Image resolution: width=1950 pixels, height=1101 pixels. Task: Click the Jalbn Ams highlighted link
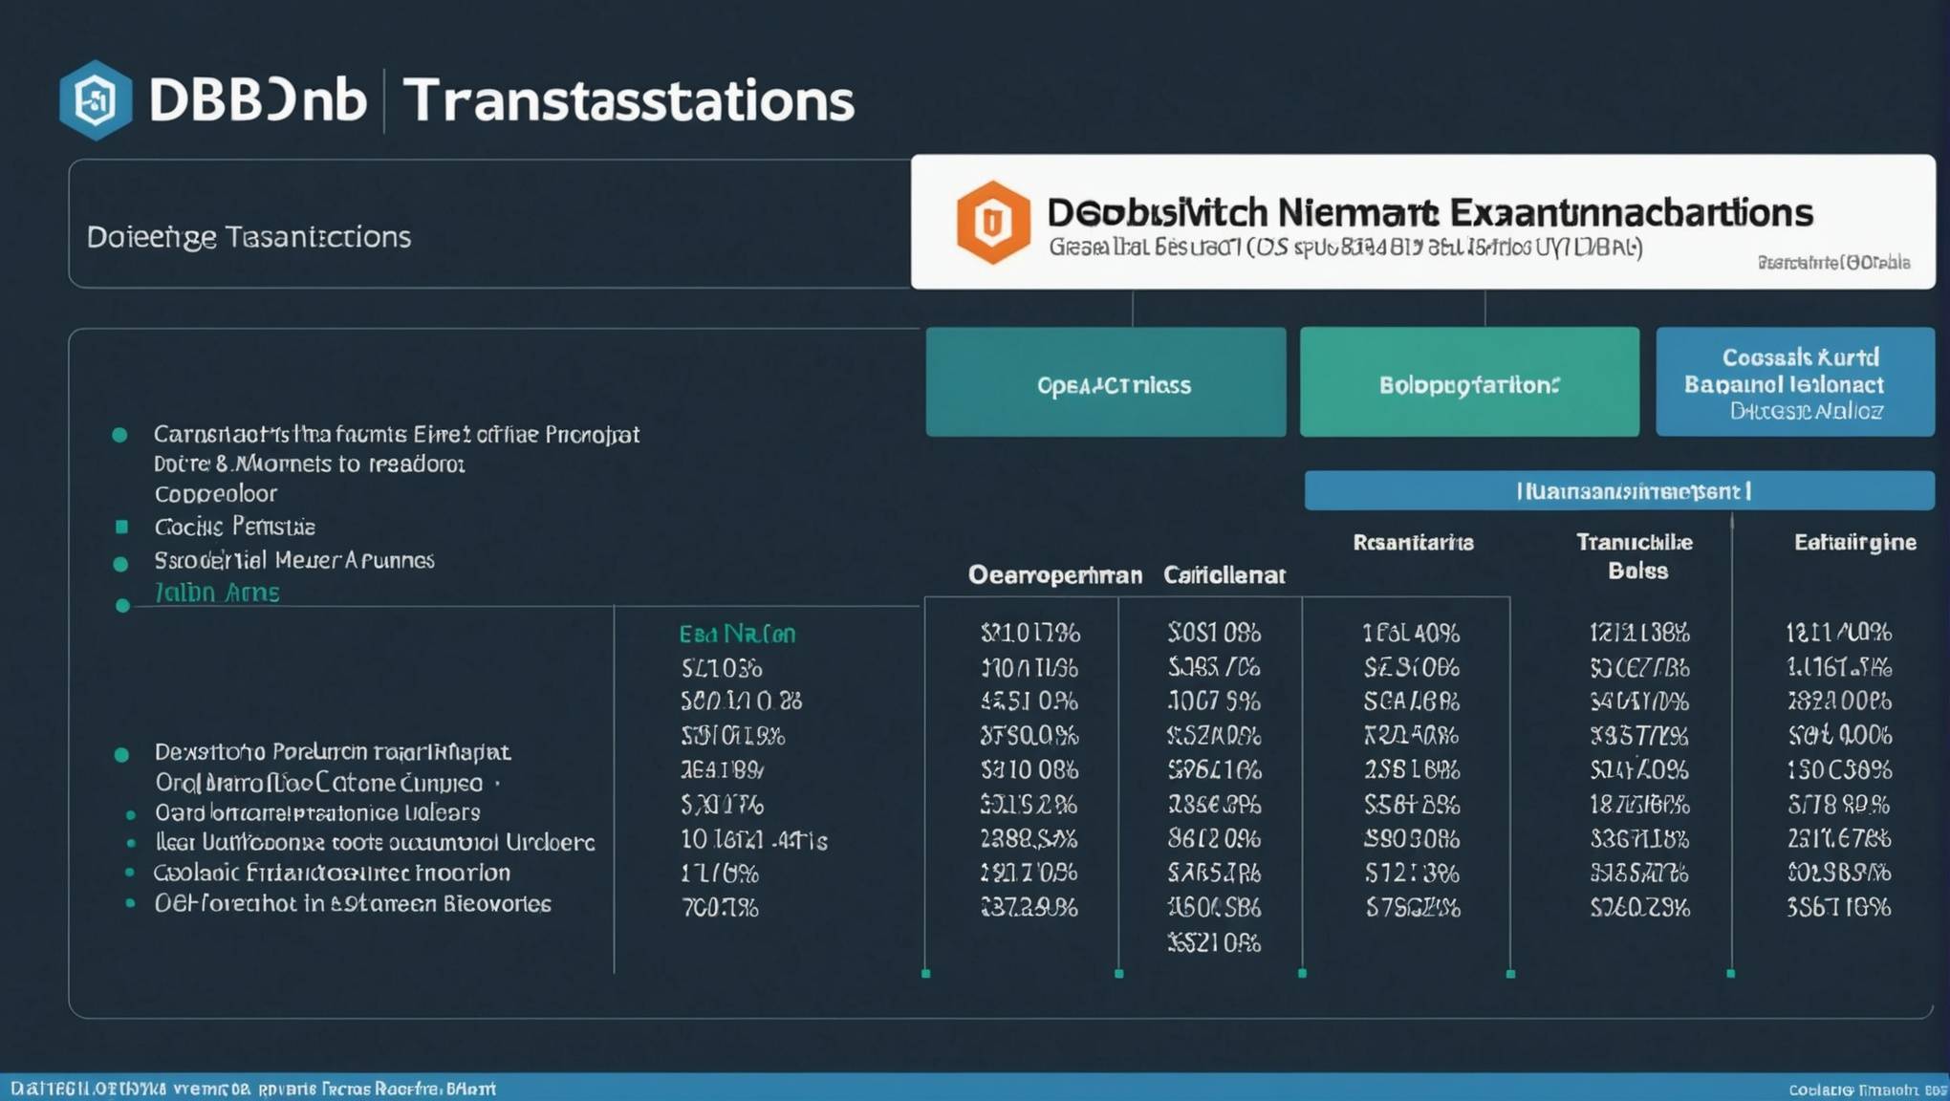[217, 593]
